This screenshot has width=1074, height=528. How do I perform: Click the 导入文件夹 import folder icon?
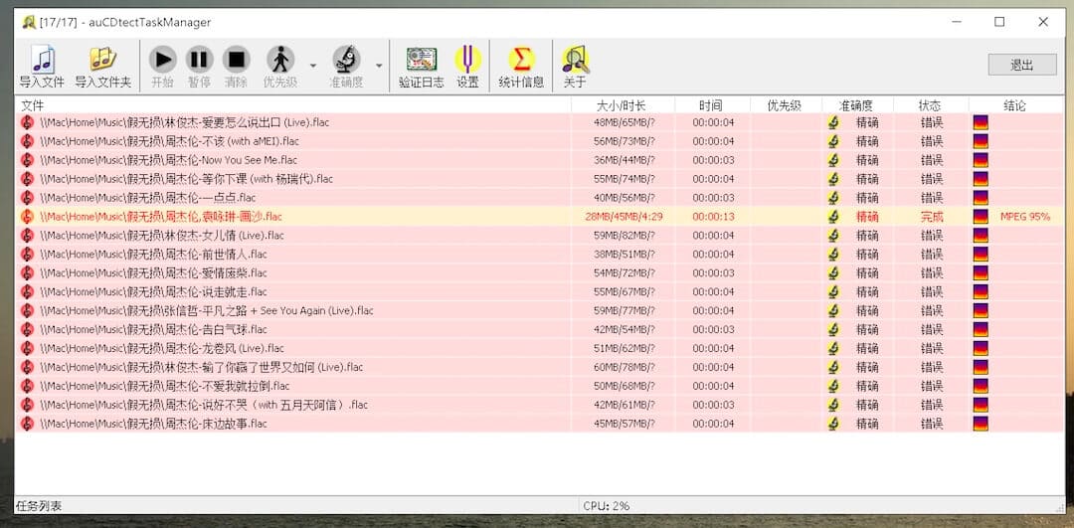[x=102, y=61]
